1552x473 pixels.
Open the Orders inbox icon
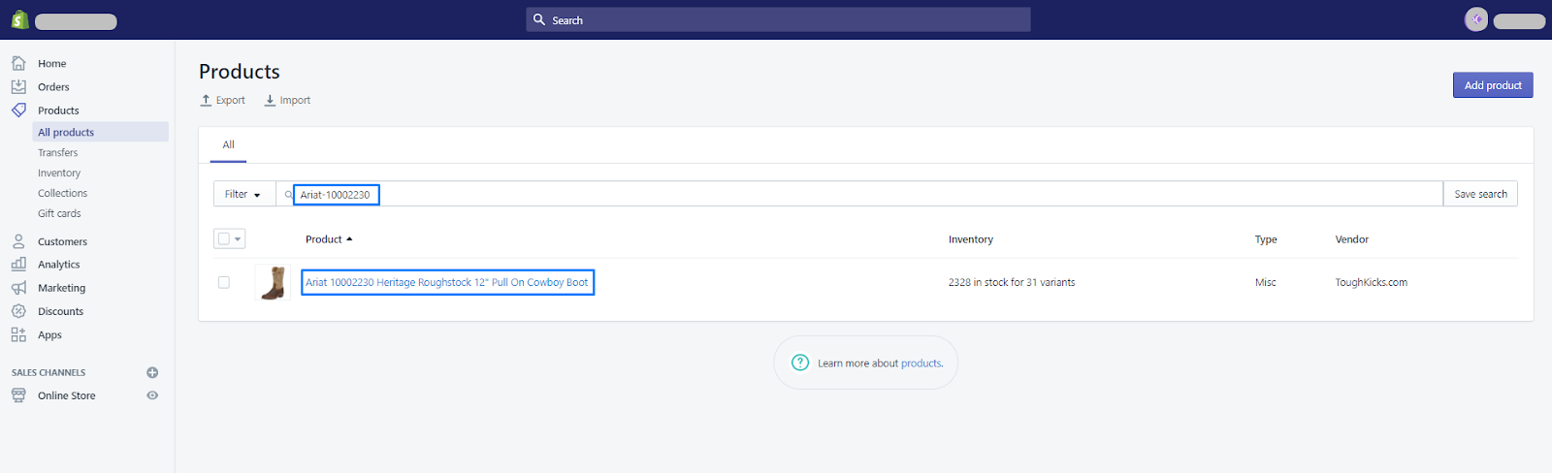18,86
